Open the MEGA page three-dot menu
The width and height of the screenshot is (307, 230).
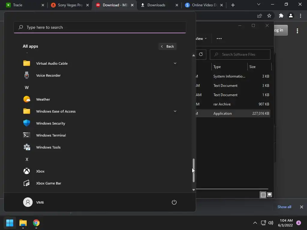297,31
